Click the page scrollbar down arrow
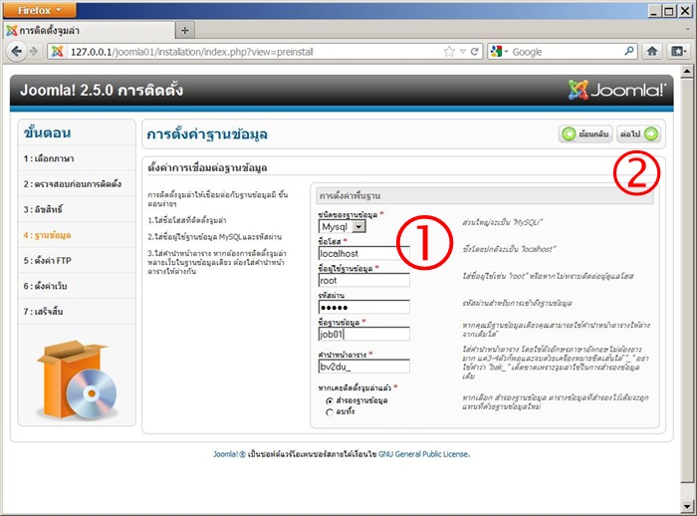 tap(687, 506)
